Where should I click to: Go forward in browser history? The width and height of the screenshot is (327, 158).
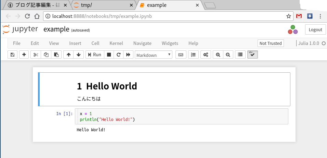pyautogui.click(x=18, y=16)
